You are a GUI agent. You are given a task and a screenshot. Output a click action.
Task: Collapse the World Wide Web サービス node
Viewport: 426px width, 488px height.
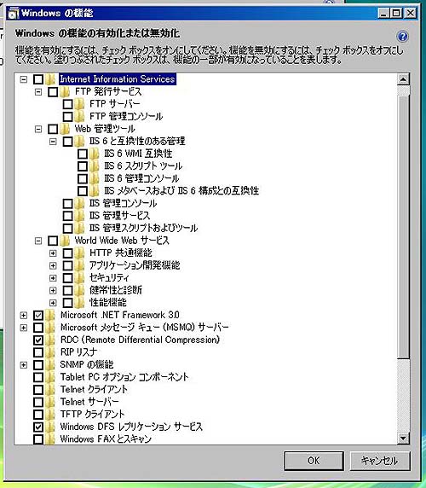pyautogui.click(x=38, y=241)
